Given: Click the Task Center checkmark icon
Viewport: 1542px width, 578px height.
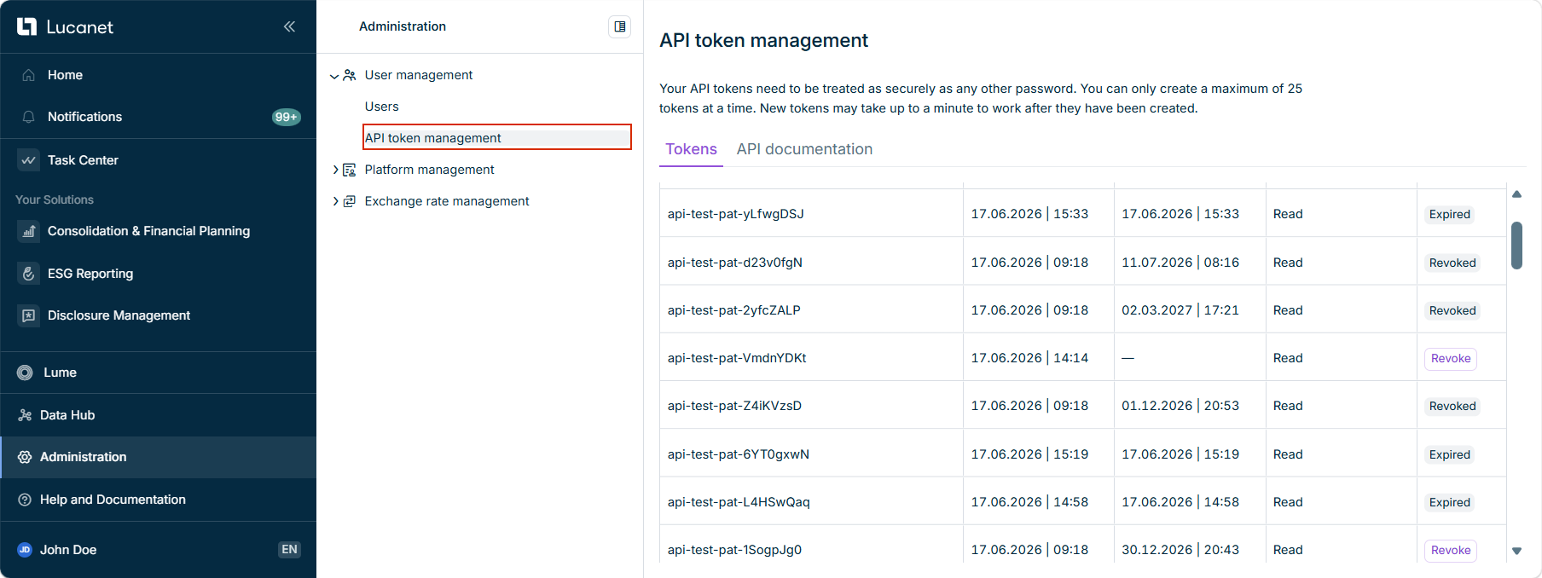Looking at the screenshot, I should pyautogui.click(x=28, y=160).
